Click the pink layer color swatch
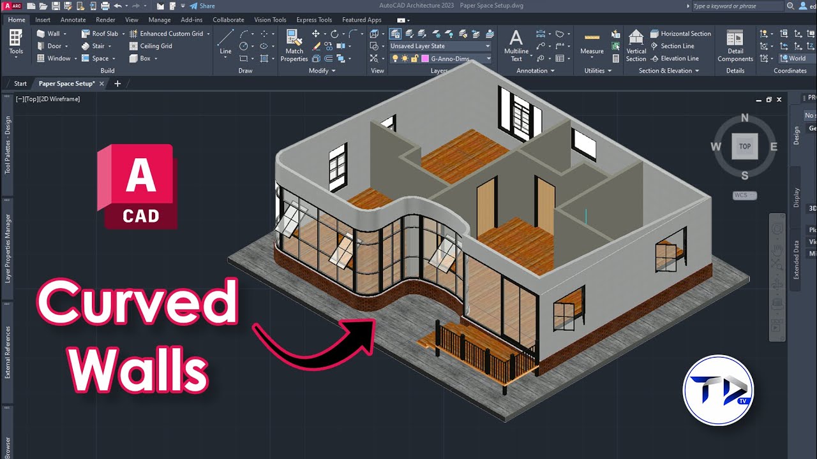The width and height of the screenshot is (817, 459). [424, 59]
